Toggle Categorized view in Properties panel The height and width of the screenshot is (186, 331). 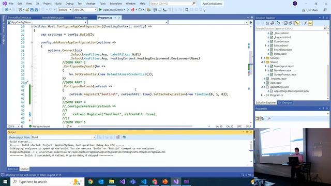pyautogui.click(x=258, y=118)
